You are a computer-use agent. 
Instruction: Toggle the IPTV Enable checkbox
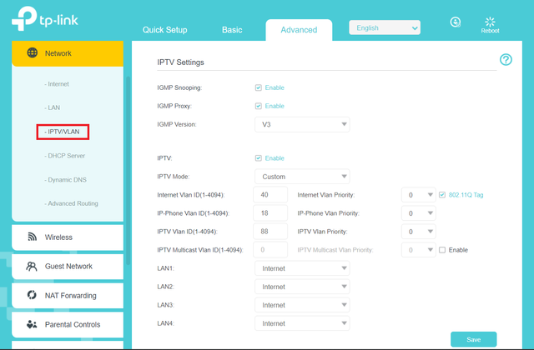[259, 158]
